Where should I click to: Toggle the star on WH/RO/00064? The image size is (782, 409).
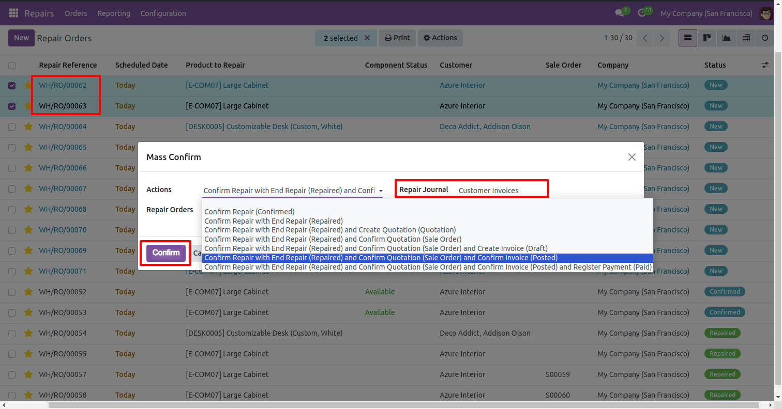pos(28,127)
